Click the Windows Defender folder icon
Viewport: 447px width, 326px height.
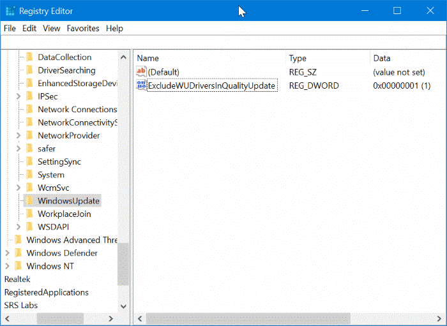[18, 253]
